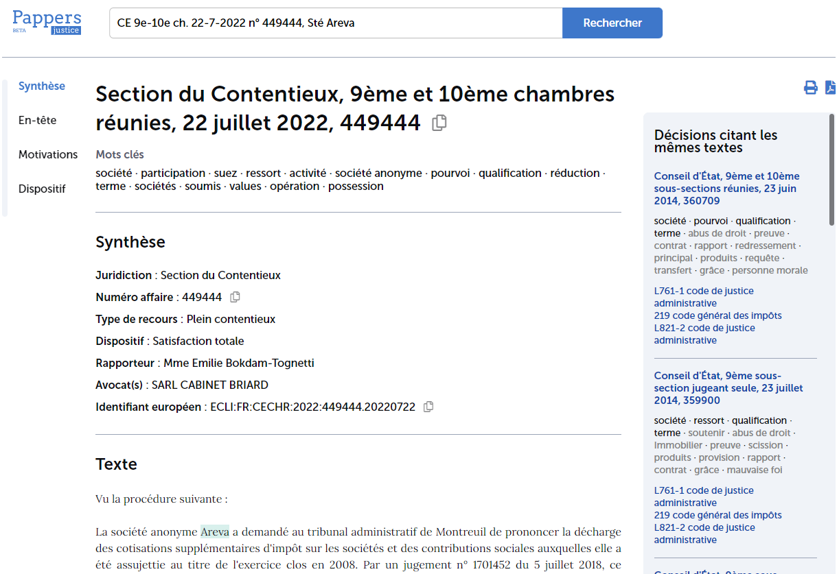Image resolution: width=839 pixels, height=574 pixels.
Task: Focus the search field with Areva query
Action: 336,23
